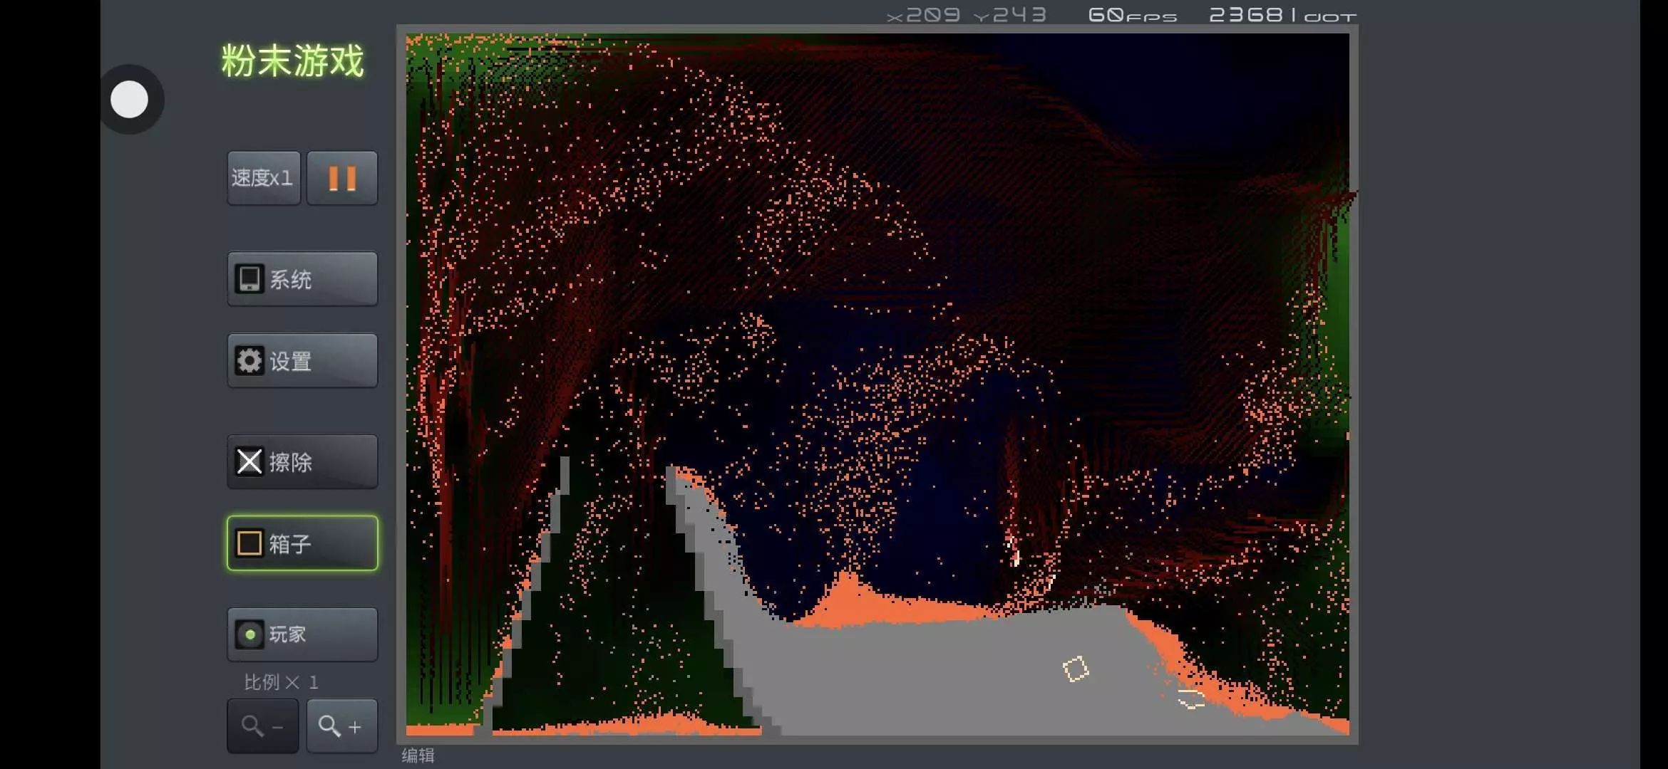1668x769 pixels.
Task: Click the 粉末游戏 title logo
Action: 293,61
